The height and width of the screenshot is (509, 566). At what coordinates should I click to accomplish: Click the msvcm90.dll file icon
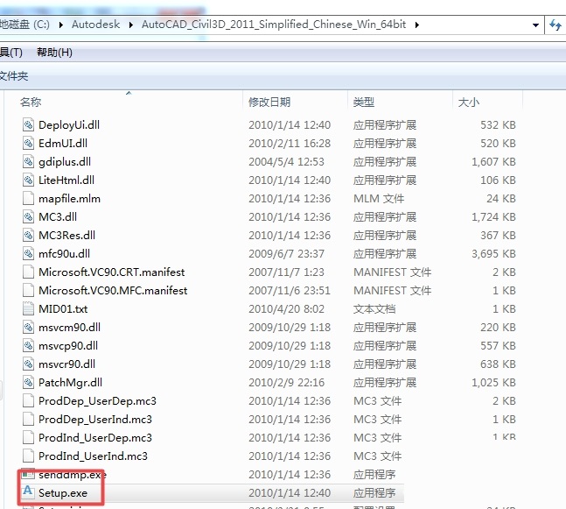pyautogui.click(x=28, y=327)
